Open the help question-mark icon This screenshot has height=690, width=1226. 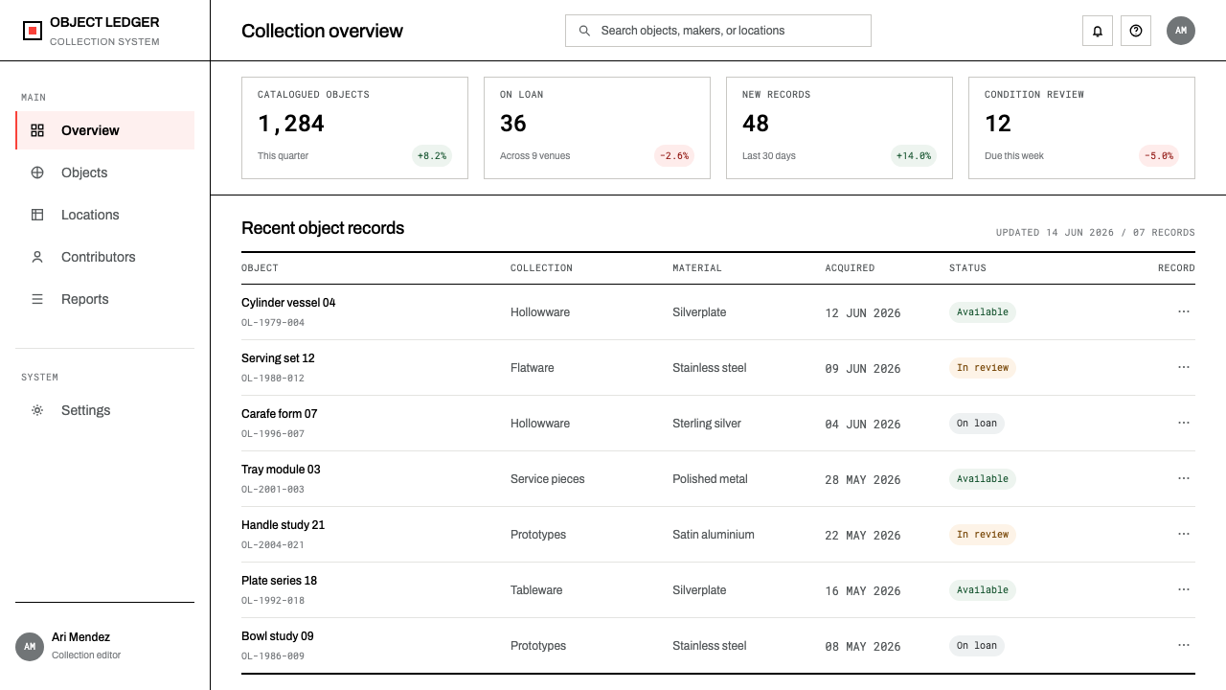1136,31
